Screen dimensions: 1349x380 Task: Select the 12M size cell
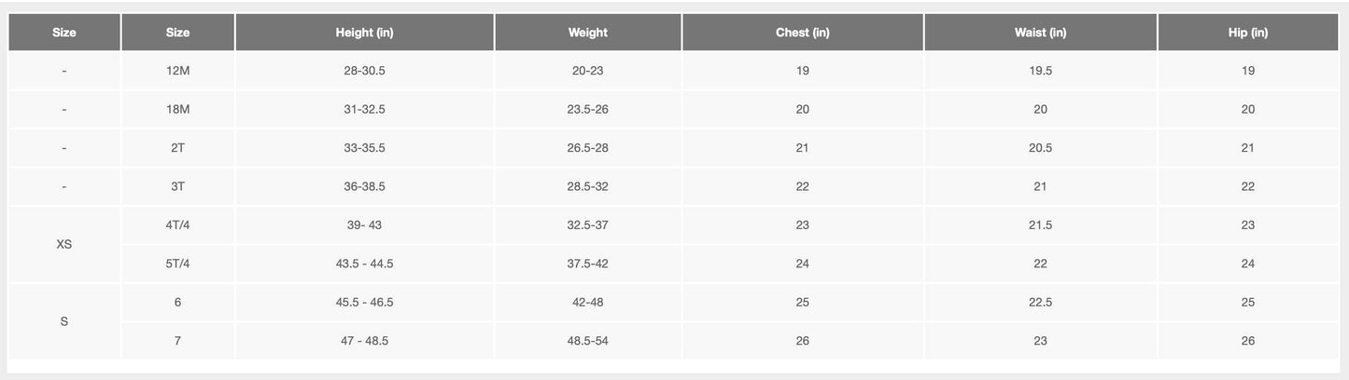tap(177, 71)
